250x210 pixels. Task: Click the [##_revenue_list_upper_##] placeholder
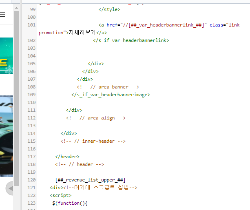[x=91, y=180]
